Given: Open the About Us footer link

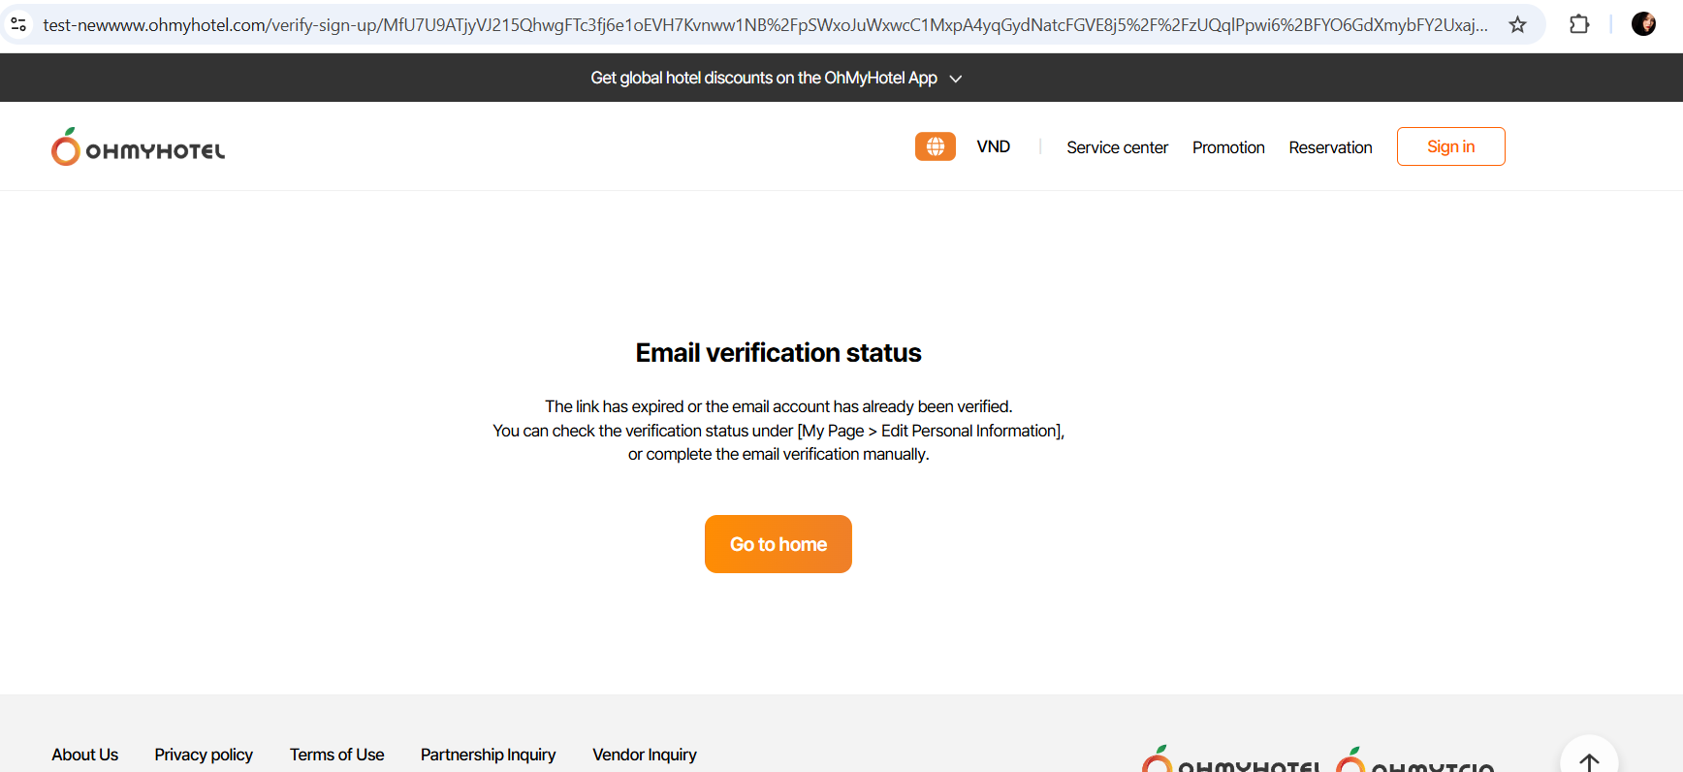Looking at the screenshot, I should [x=85, y=755].
